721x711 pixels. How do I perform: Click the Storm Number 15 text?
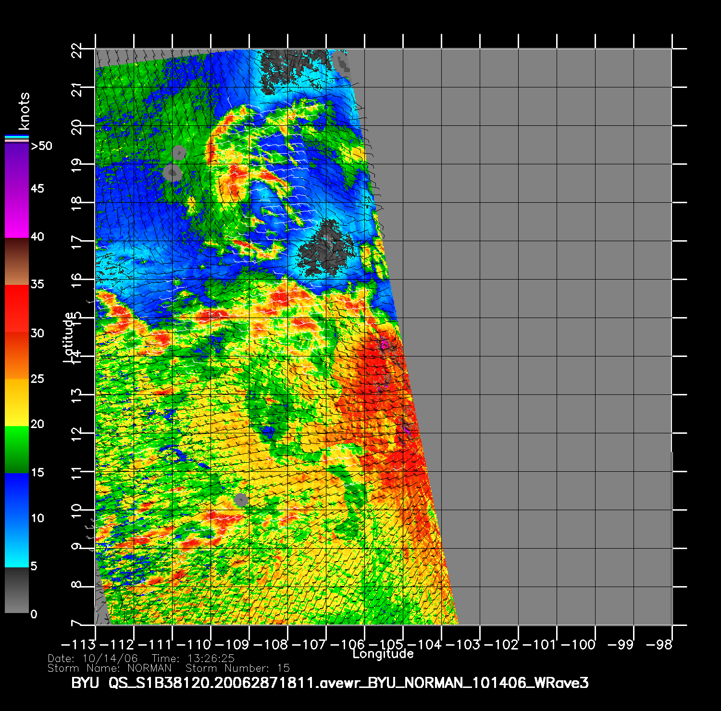(237, 668)
